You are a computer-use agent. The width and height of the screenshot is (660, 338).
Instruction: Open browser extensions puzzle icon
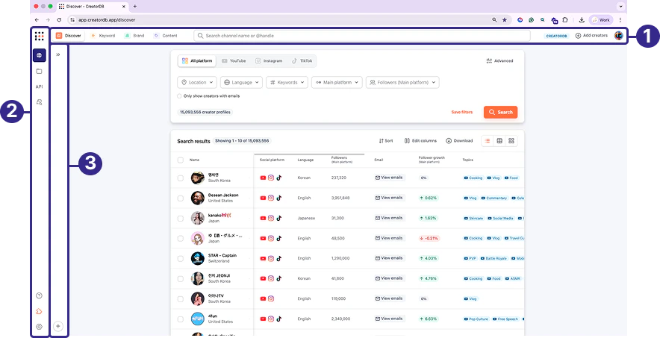click(565, 19)
